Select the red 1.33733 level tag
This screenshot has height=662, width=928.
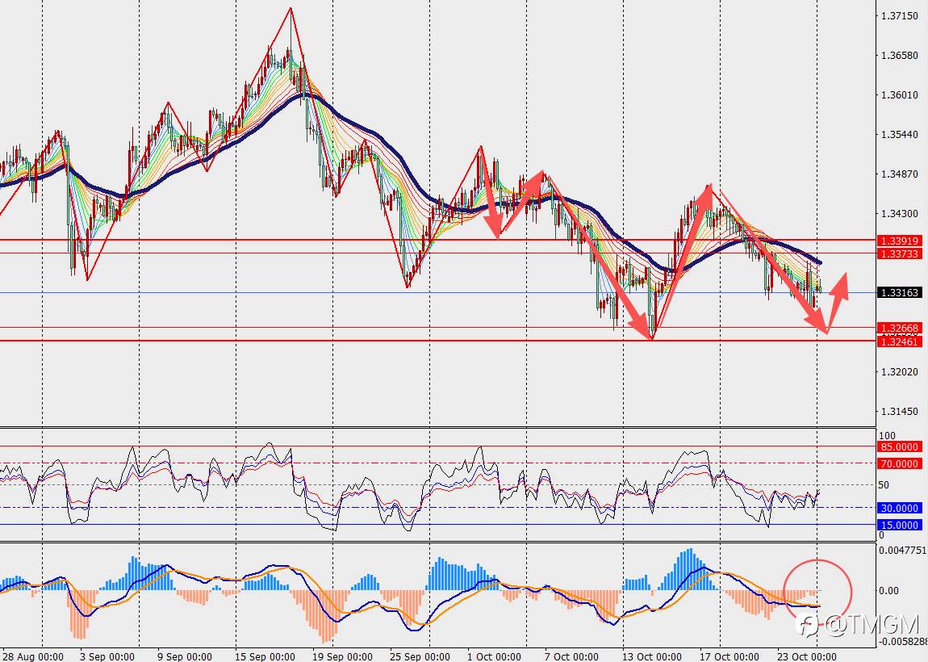900,254
